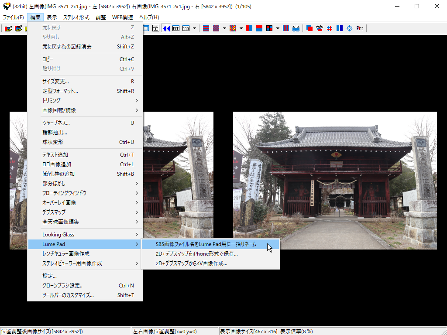This screenshot has height=335, width=447.
Task: Click the Pnt toolbar icon
Action: (x=360, y=28)
